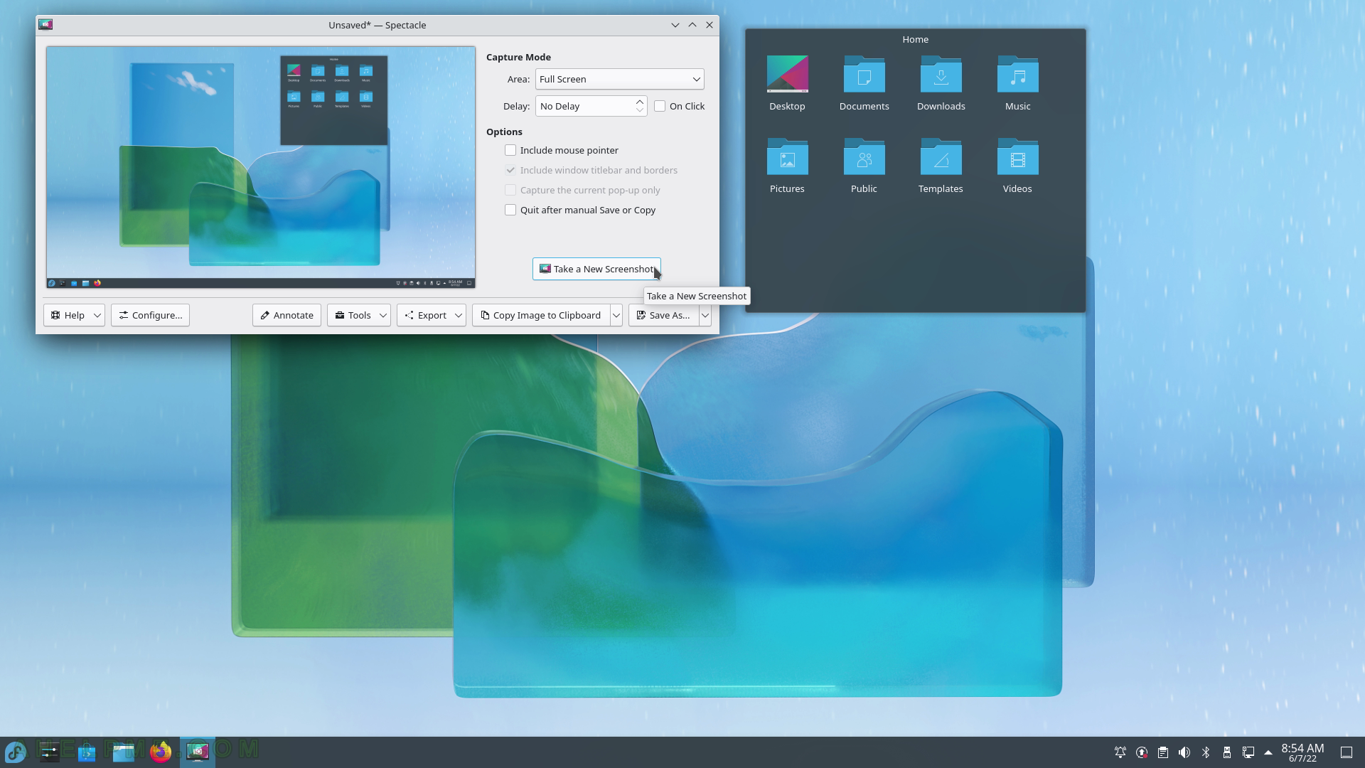Screen dimensions: 1365x768
Task: Enable the On Click checkbox
Action: tap(660, 106)
